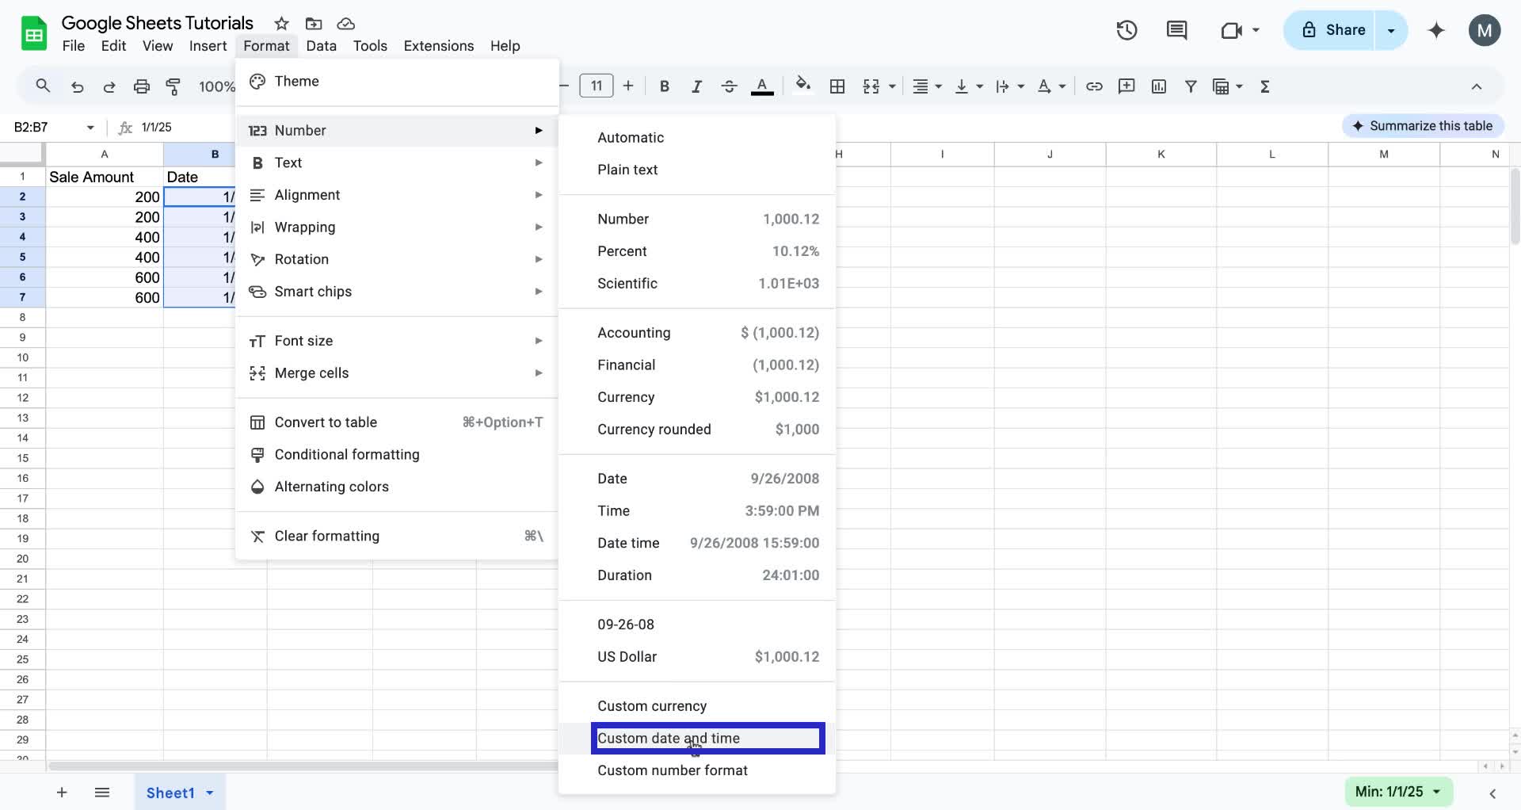The width and height of the screenshot is (1521, 810).
Task: Open the filter creation tool
Action: click(1191, 86)
